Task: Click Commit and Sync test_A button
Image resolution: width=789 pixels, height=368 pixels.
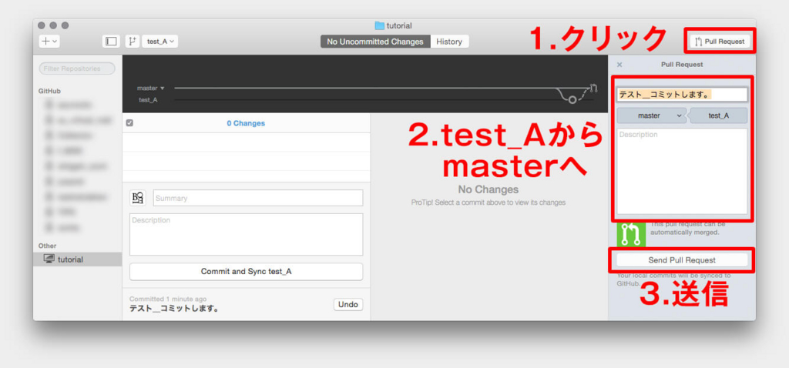Action: click(246, 272)
